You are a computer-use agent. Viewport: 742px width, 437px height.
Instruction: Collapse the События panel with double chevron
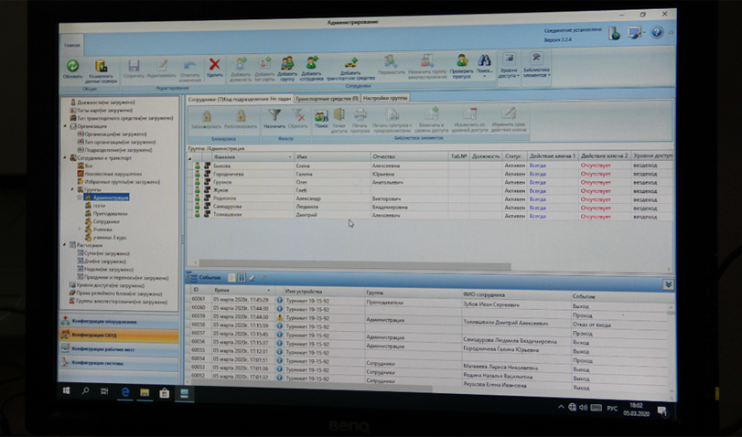tap(668, 284)
